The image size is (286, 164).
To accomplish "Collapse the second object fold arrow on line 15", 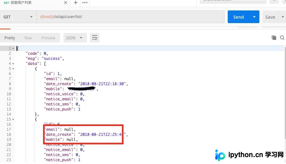I will coord(13,119).
